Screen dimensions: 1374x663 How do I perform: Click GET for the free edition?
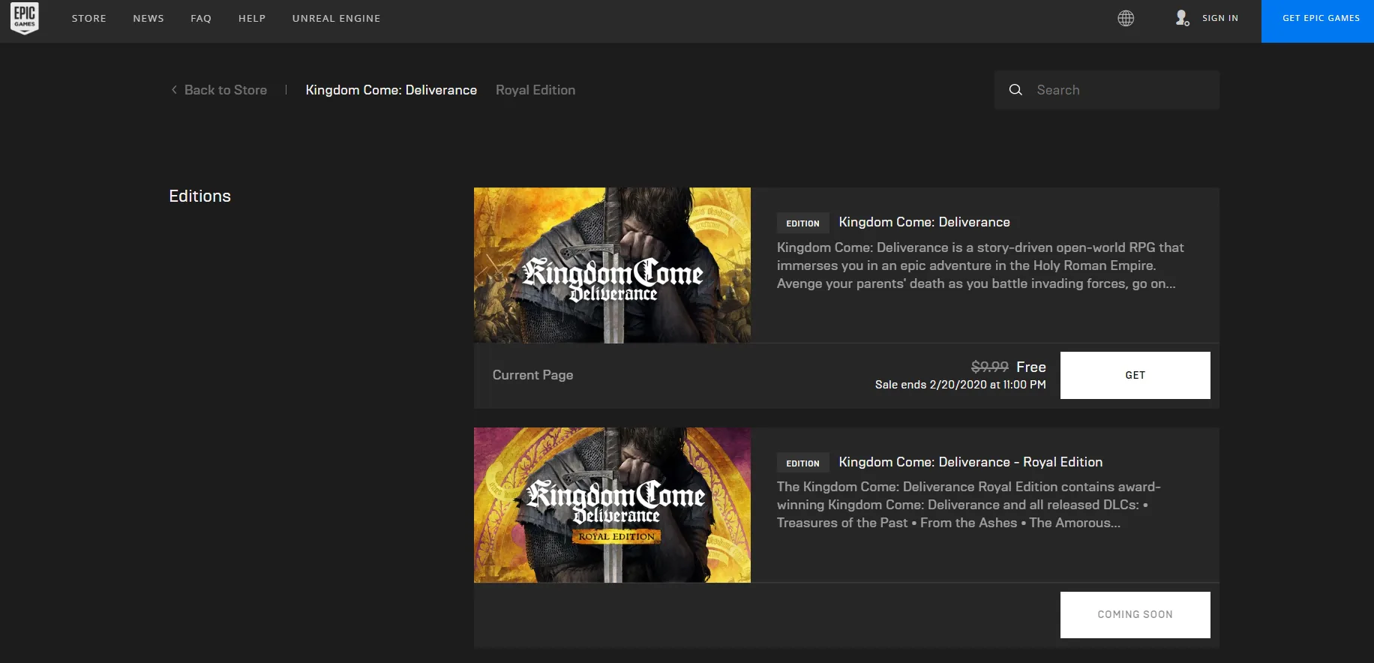click(1135, 375)
